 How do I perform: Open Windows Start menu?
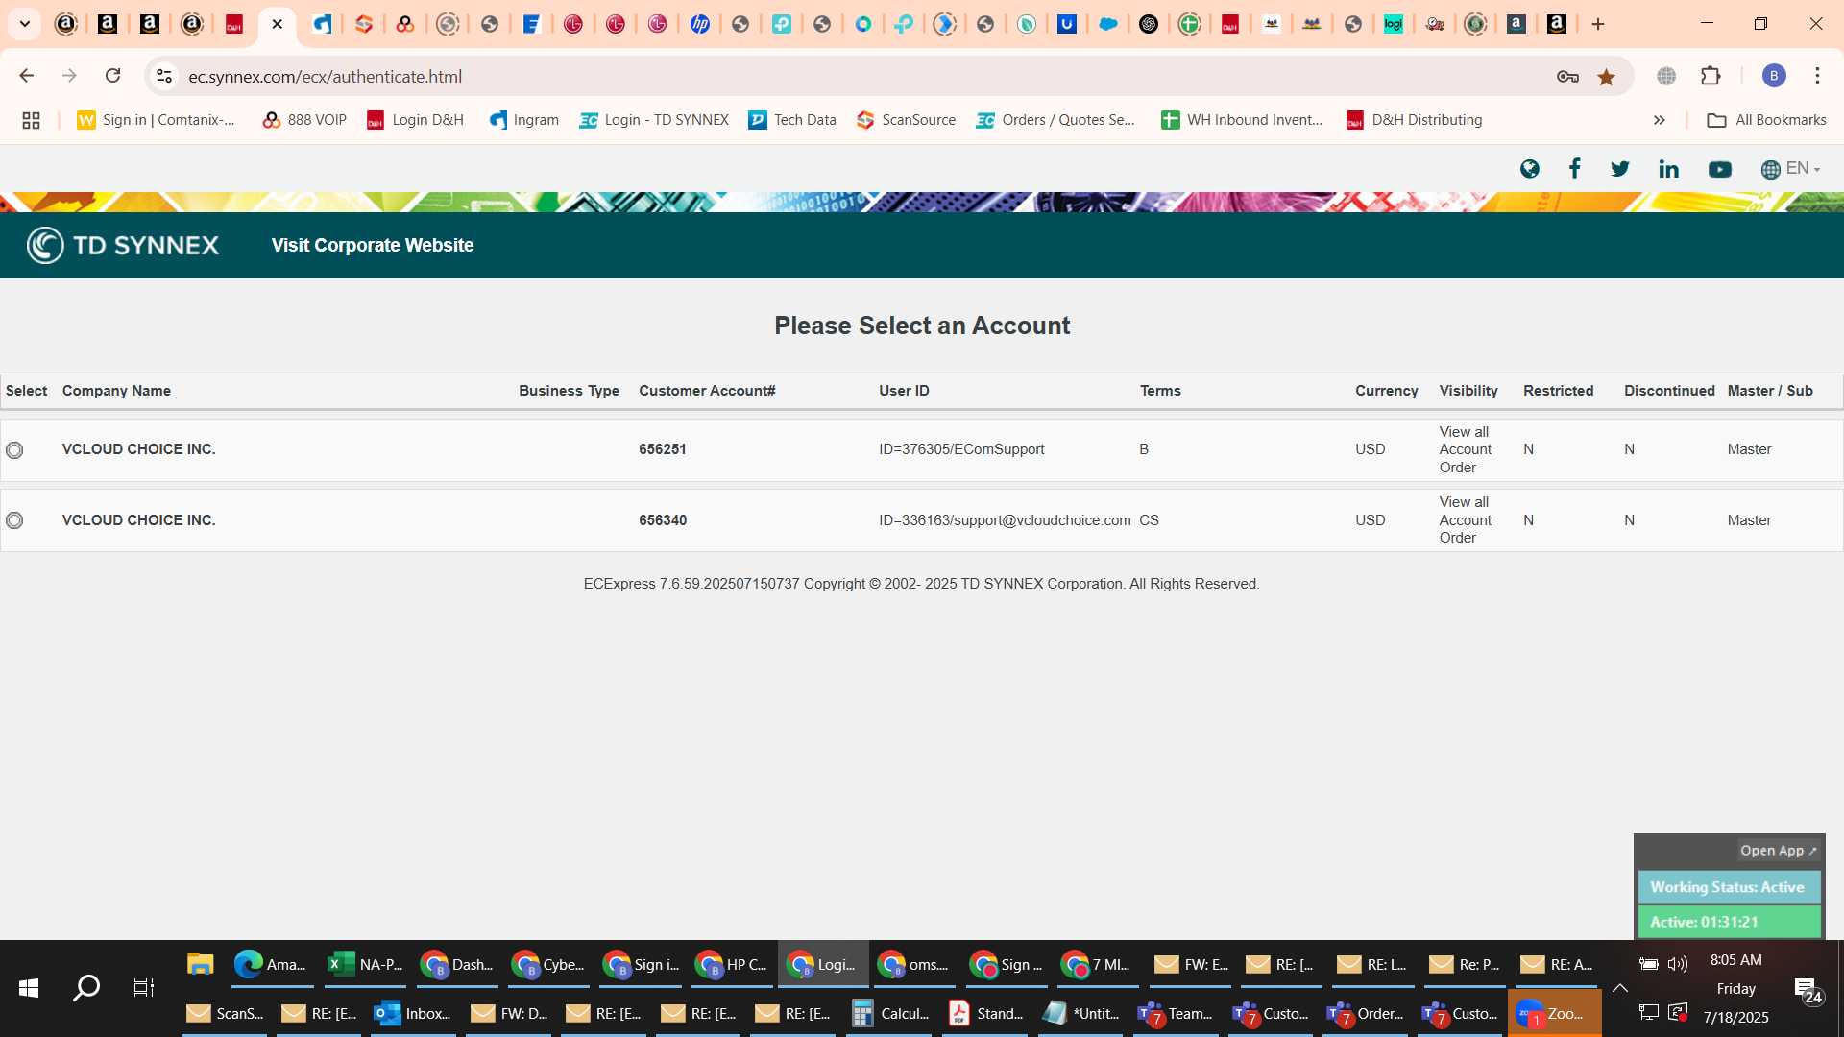pos(29,988)
